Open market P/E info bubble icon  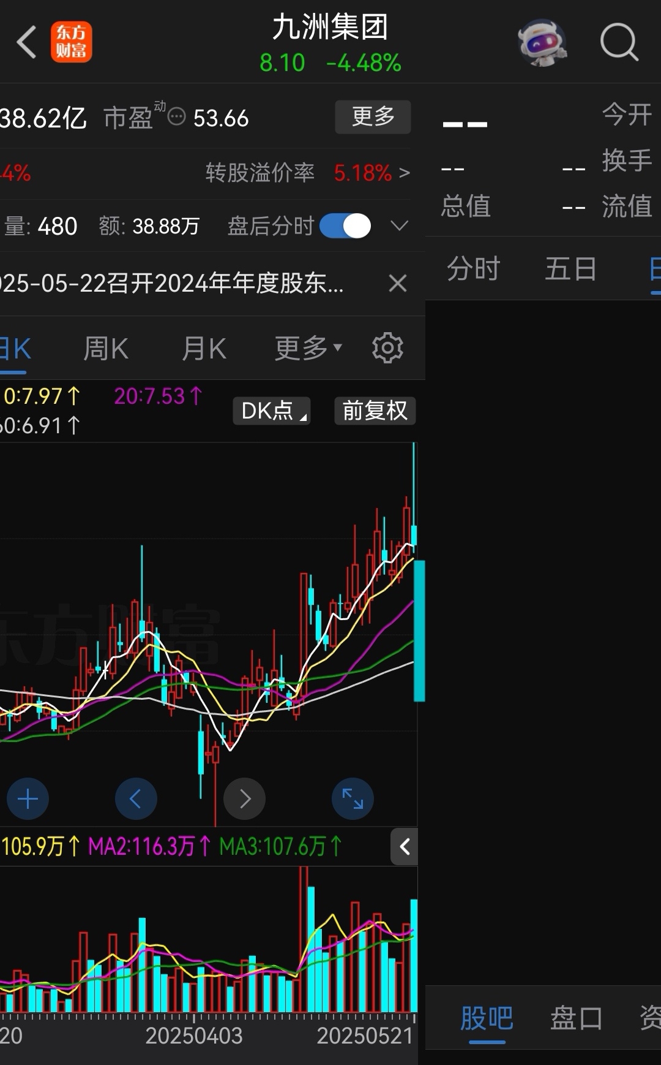click(176, 116)
